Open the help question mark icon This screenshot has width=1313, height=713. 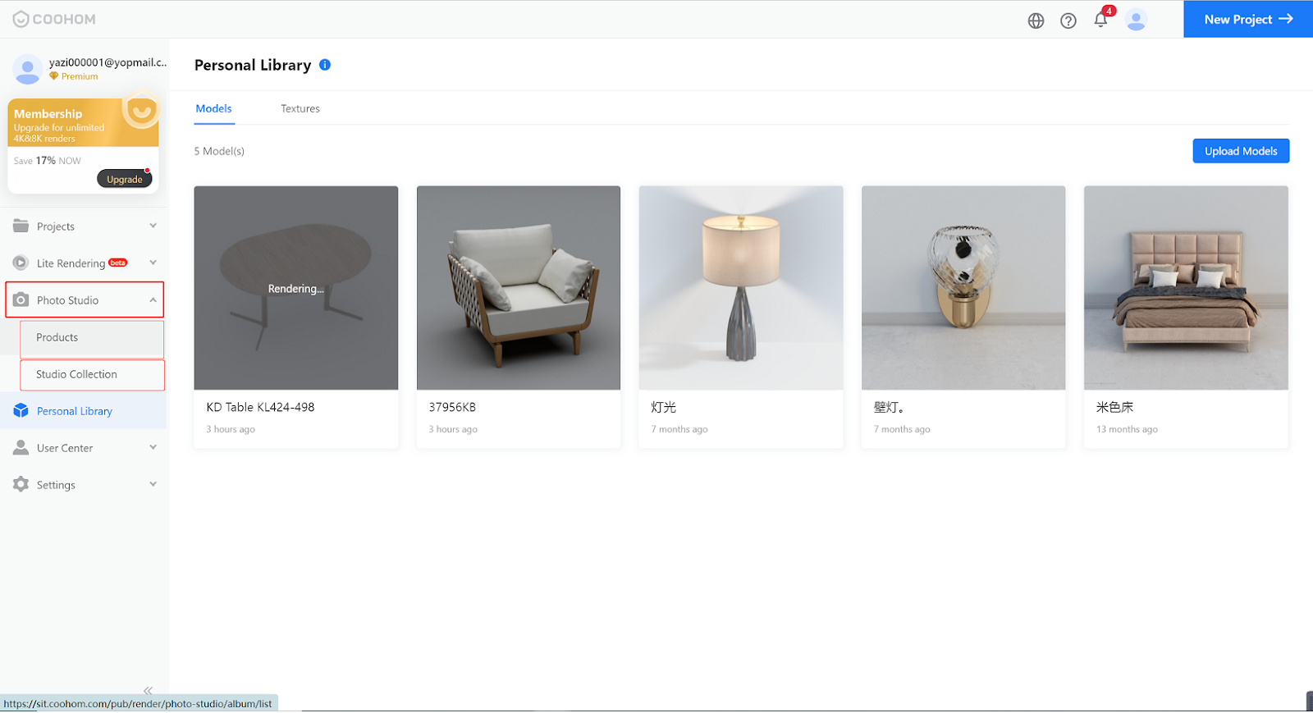[1068, 21]
